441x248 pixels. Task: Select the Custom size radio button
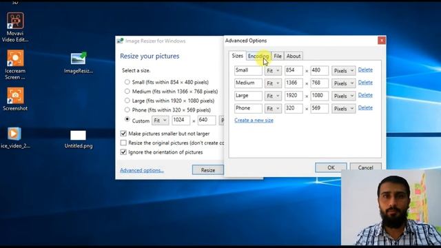127,119
